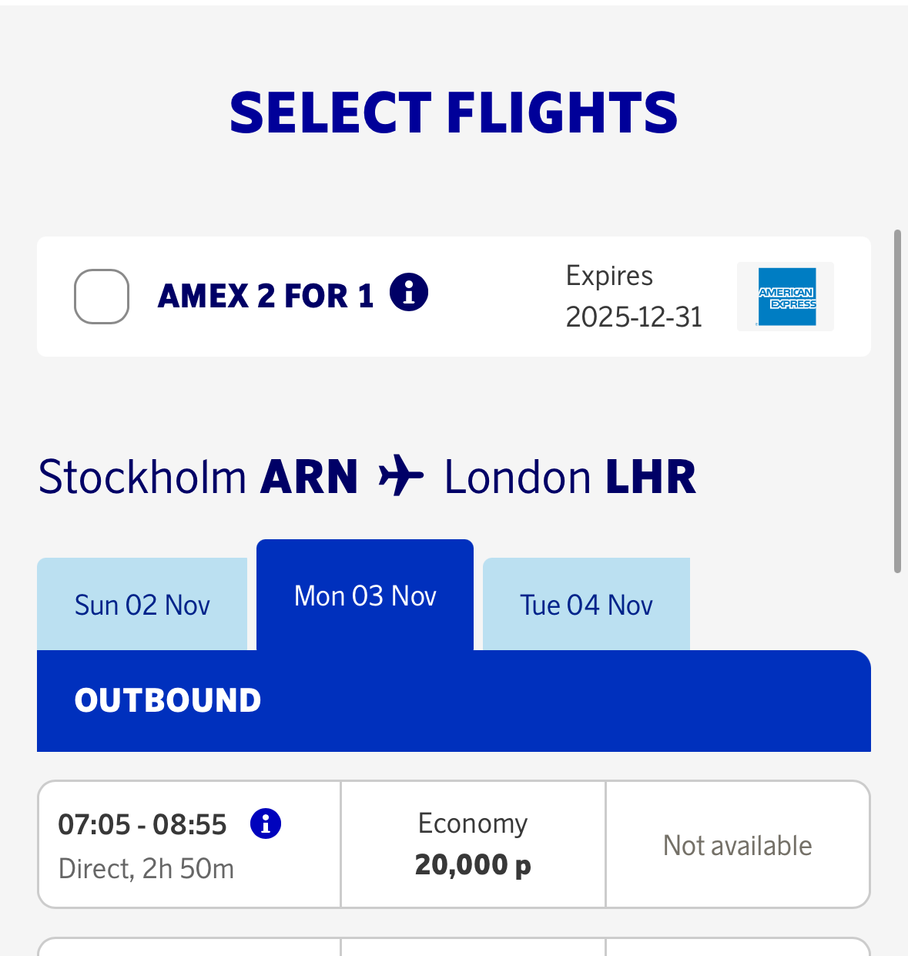The width and height of the screenshot is (908, 956).
Task: Click the London LHR destination text
Action: click(x=570, y=477)
